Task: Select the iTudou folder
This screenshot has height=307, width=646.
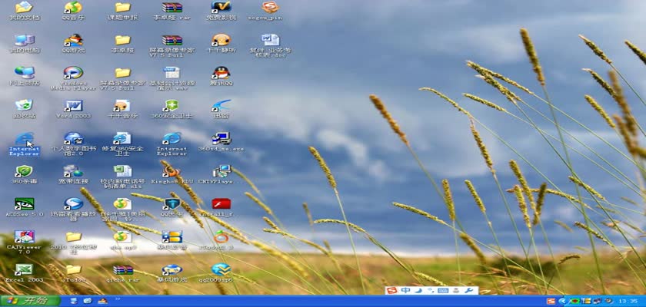Action: pyautogui.click(x=73, y=274)
